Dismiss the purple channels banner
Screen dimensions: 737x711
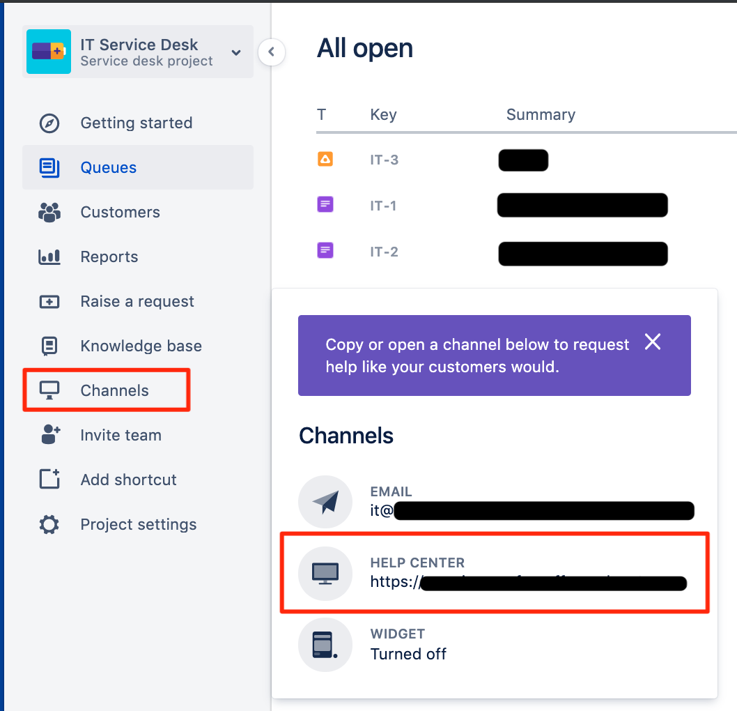(652, 342)
